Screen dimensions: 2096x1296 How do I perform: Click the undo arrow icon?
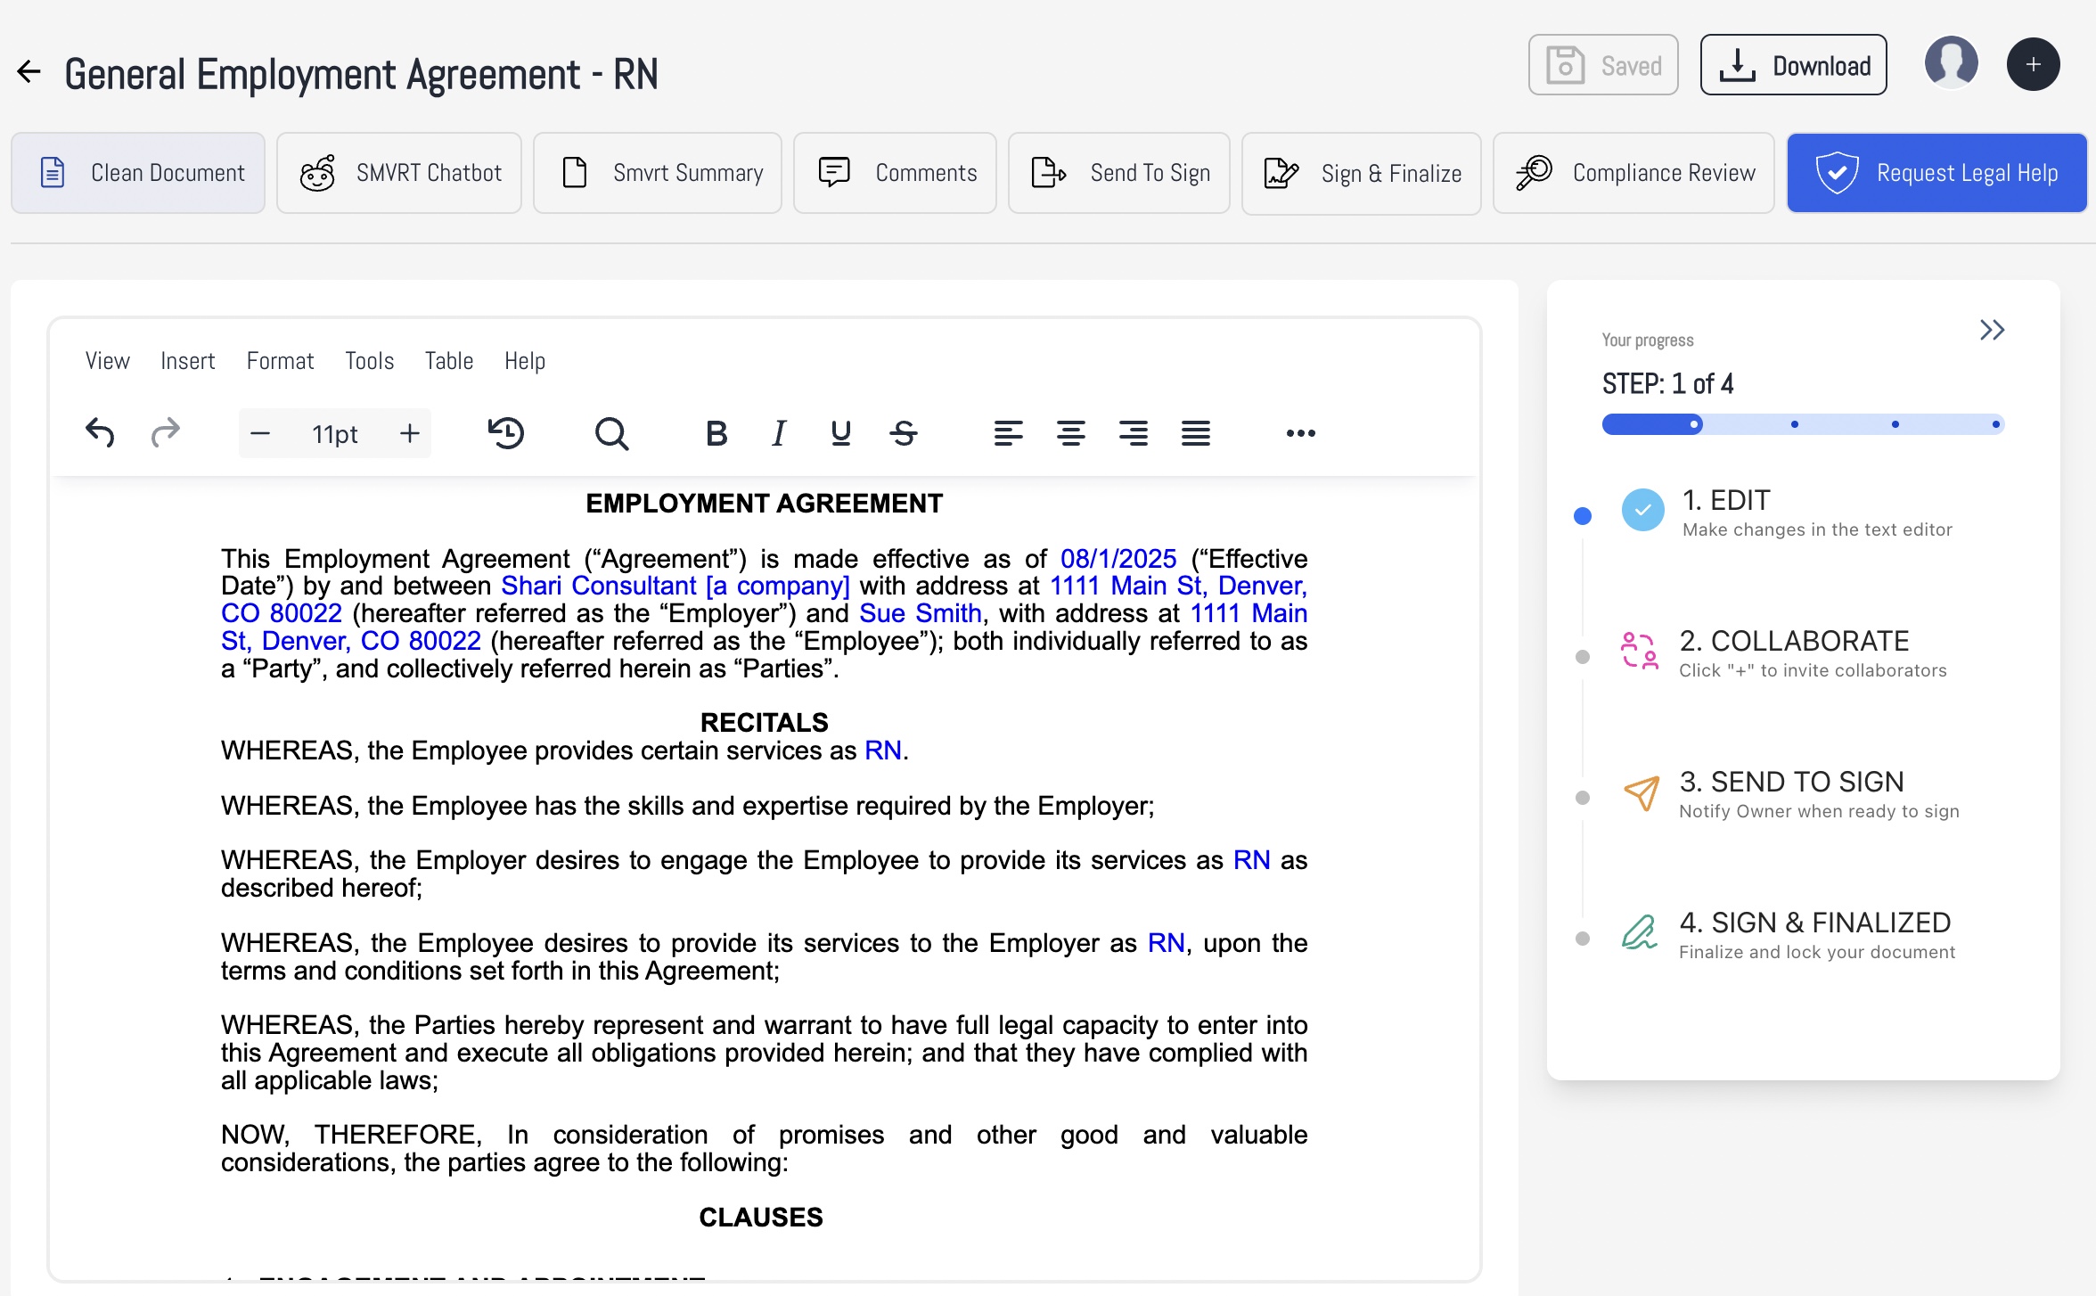(100, 433)
